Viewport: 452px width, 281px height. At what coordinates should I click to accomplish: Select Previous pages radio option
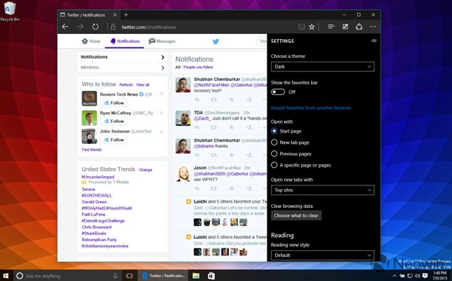pos(274,154)
